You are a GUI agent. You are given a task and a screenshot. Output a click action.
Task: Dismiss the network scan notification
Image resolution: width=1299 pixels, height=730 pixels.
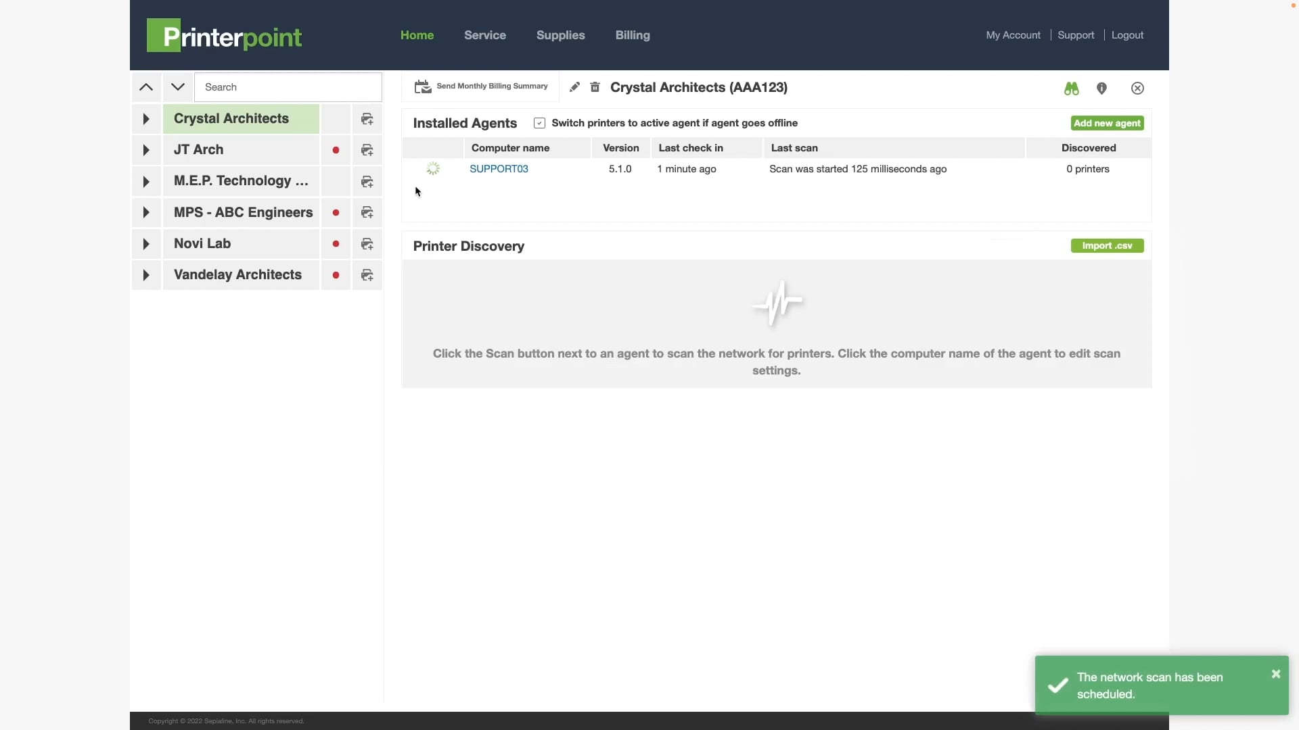coord(1276,674)
